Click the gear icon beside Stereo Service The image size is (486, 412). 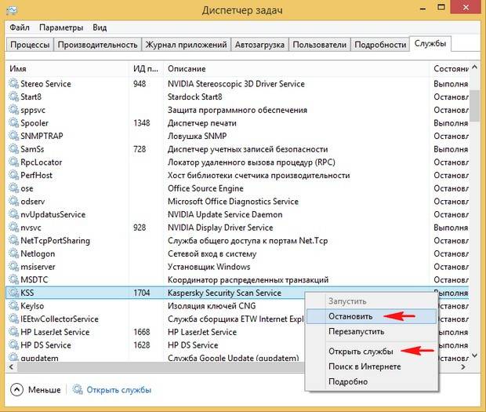click(13, 84)
